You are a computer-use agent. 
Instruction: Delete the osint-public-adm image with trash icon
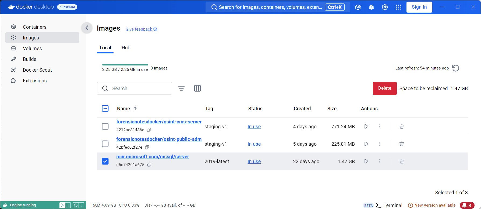coord(402,144)
